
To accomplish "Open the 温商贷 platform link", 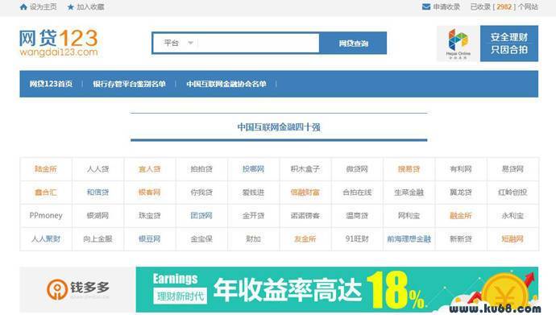I will click(357, 215).
